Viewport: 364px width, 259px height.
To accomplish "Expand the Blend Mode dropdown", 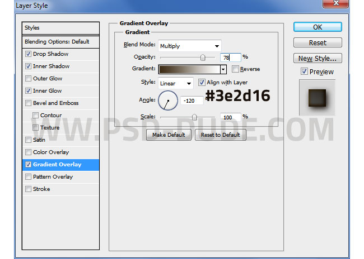I will (x=189, y=46).
